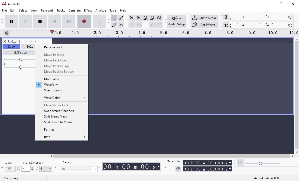The width and height of the screenshot is (299, 181).
Task: Collapse the Audio 1 track
Action: 32,41
